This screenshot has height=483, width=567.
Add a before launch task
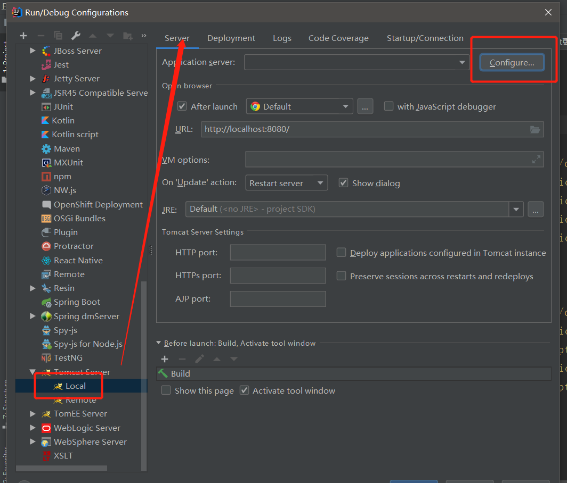(x=165, y=359)
